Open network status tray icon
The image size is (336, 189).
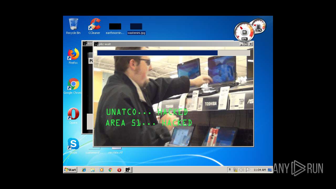click(x=235, y=170)
